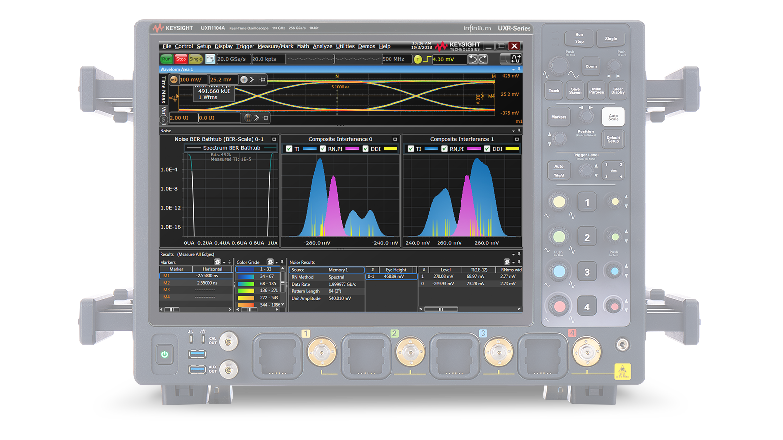Toggle RN,PI checkbox in Composite Interference 1

tap(444, 149)
